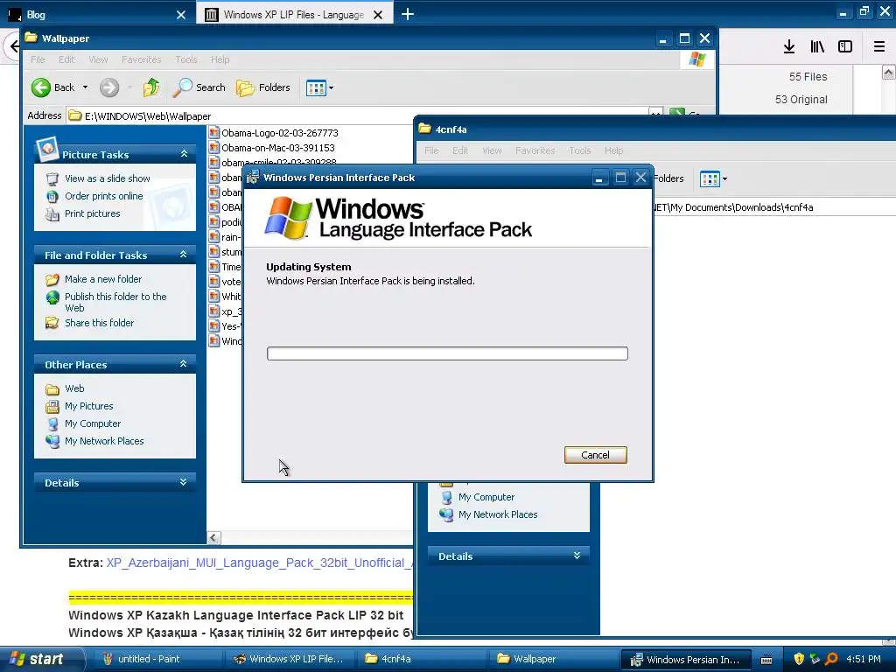The width and height of the screenshot is (896, 672).
Task: Open Favorites menu in 4cnf4a window
Action: pyautogui.click(x=535, y=150)
